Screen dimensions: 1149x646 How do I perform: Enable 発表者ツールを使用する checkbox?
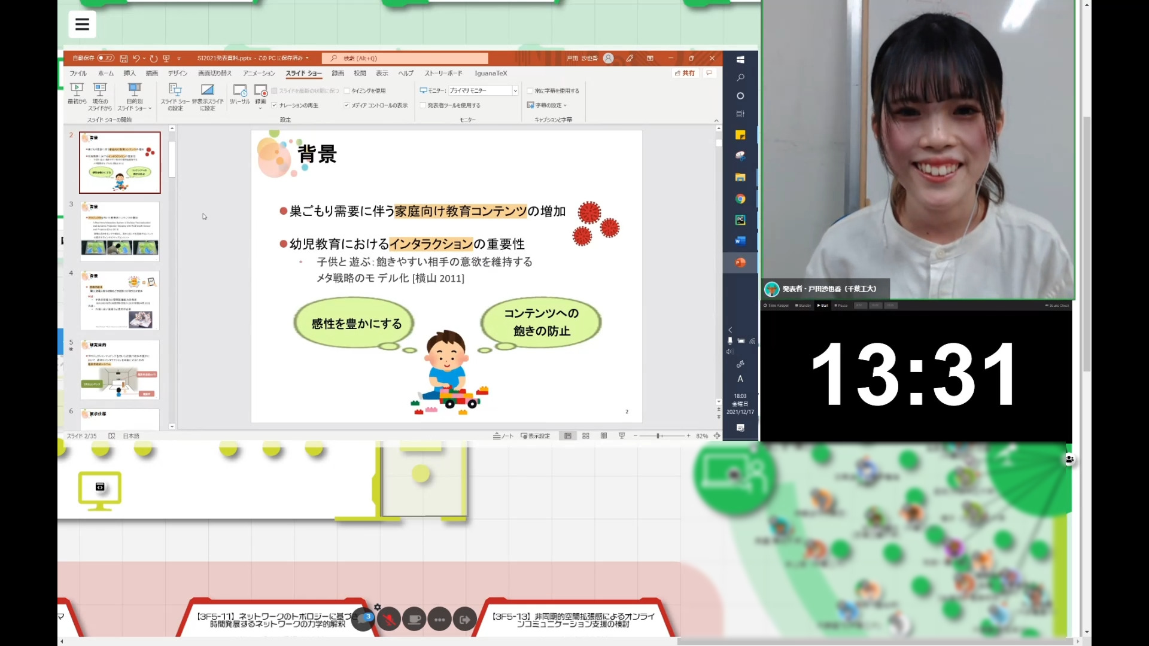coord(423,105)
